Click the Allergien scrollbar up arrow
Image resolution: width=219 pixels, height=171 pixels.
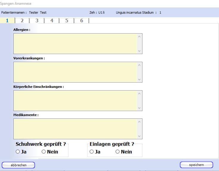[139, 37]
